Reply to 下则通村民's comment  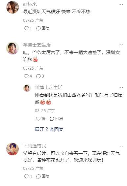43,176
